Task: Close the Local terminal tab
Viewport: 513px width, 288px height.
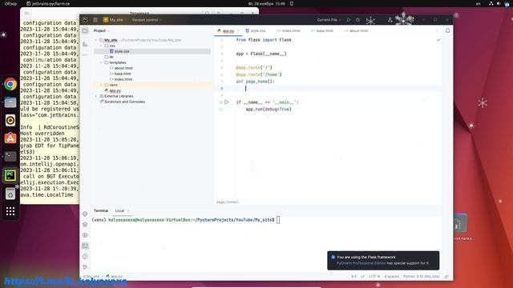Action: tap(128, 211)
